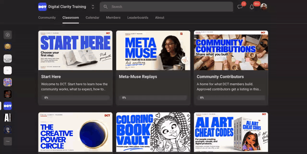Click the DCT logo in the header

coord(42,7)
